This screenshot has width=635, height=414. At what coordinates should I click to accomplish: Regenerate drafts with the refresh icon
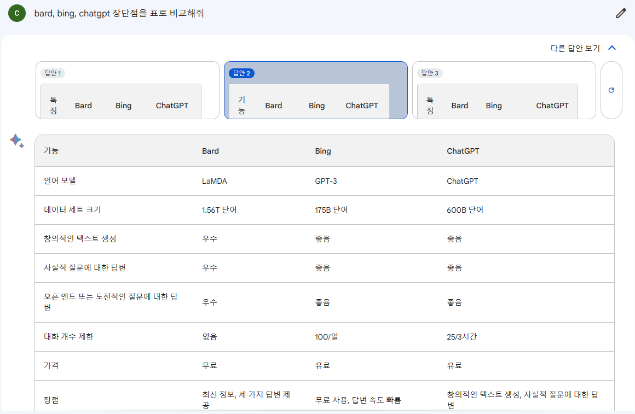click(611, 90)
